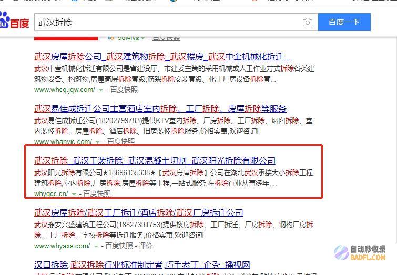
Task: Focus the search box containing 武汉拆除
Action: coord(168,22)
